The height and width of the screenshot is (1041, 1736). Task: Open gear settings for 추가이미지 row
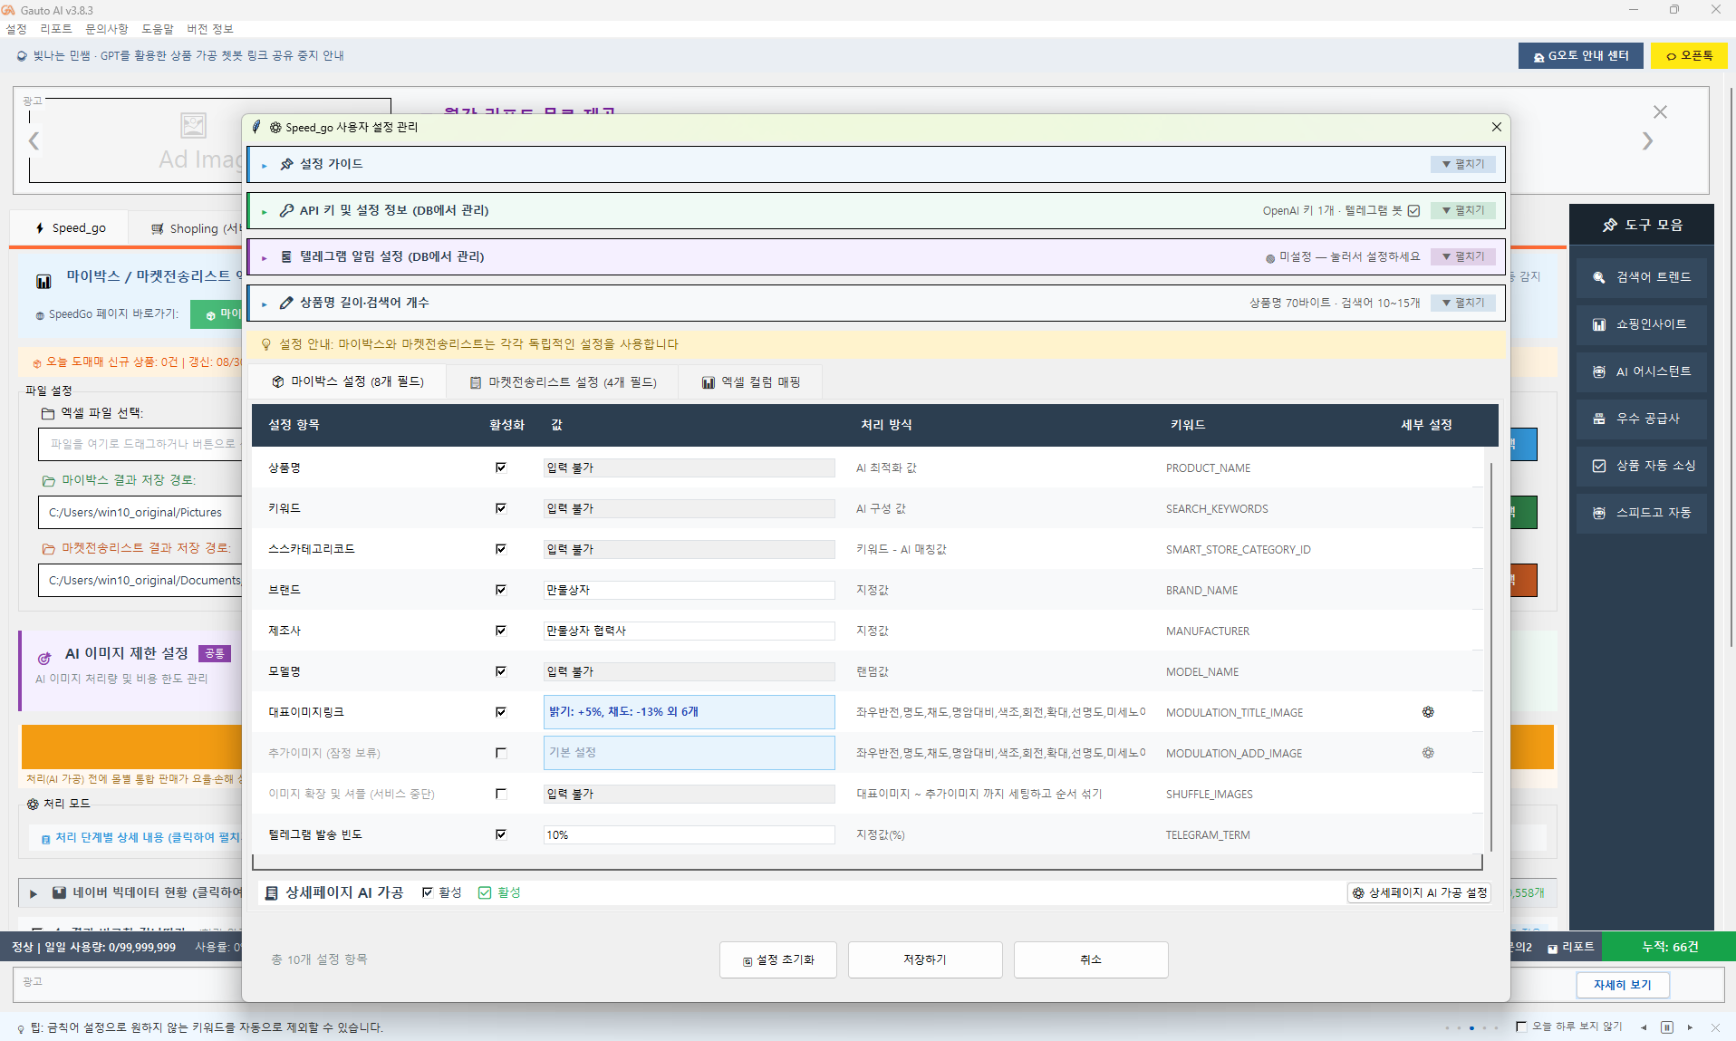(x=1428, y=753)
